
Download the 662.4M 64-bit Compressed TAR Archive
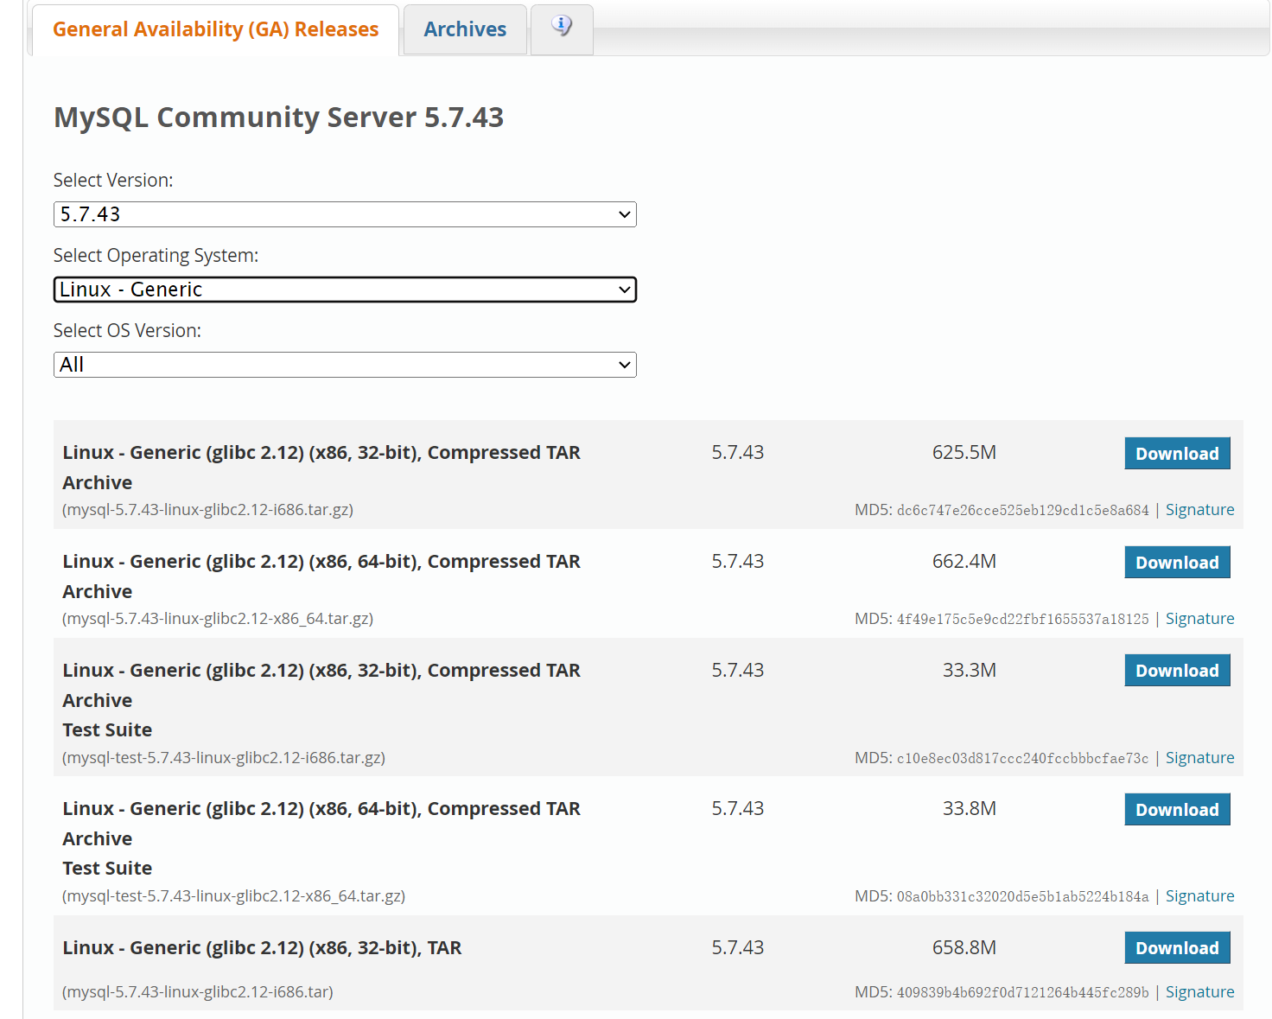pyautogui.click(x=1177, y=563)
